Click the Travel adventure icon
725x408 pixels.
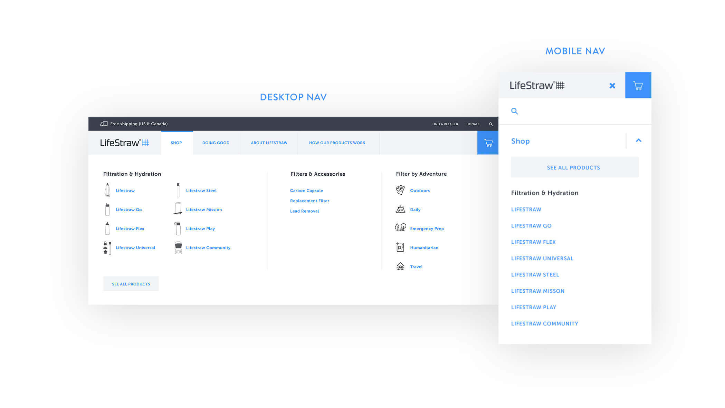[400, 266]
